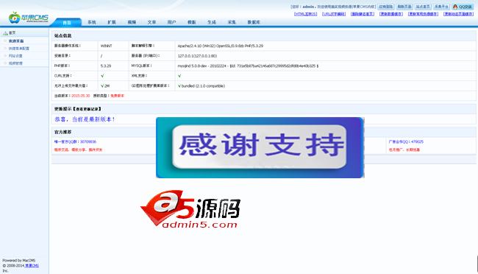Image resolution: width=478 pixels, height=274 pixels.
Task: Open the 采集 navigation tab
Action: point(232,22)
